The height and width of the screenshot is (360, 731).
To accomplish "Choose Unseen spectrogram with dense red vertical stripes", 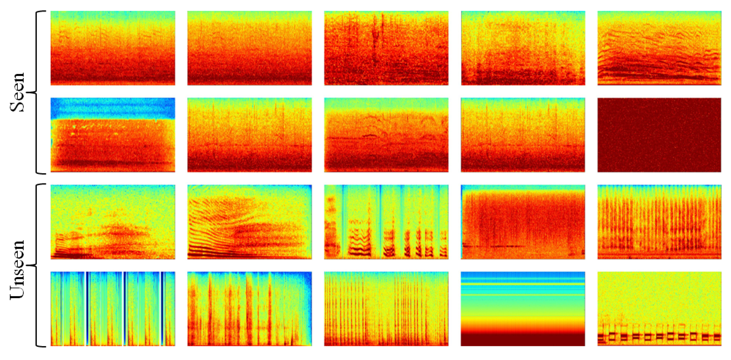I will coord(659,222).
